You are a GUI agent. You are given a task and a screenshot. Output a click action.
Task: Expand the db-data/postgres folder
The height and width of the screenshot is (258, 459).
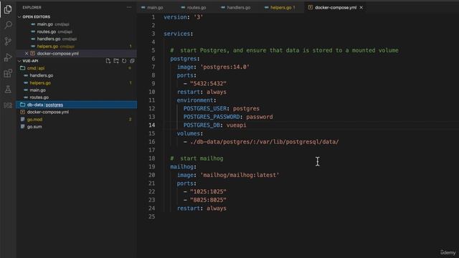point(77,105)
